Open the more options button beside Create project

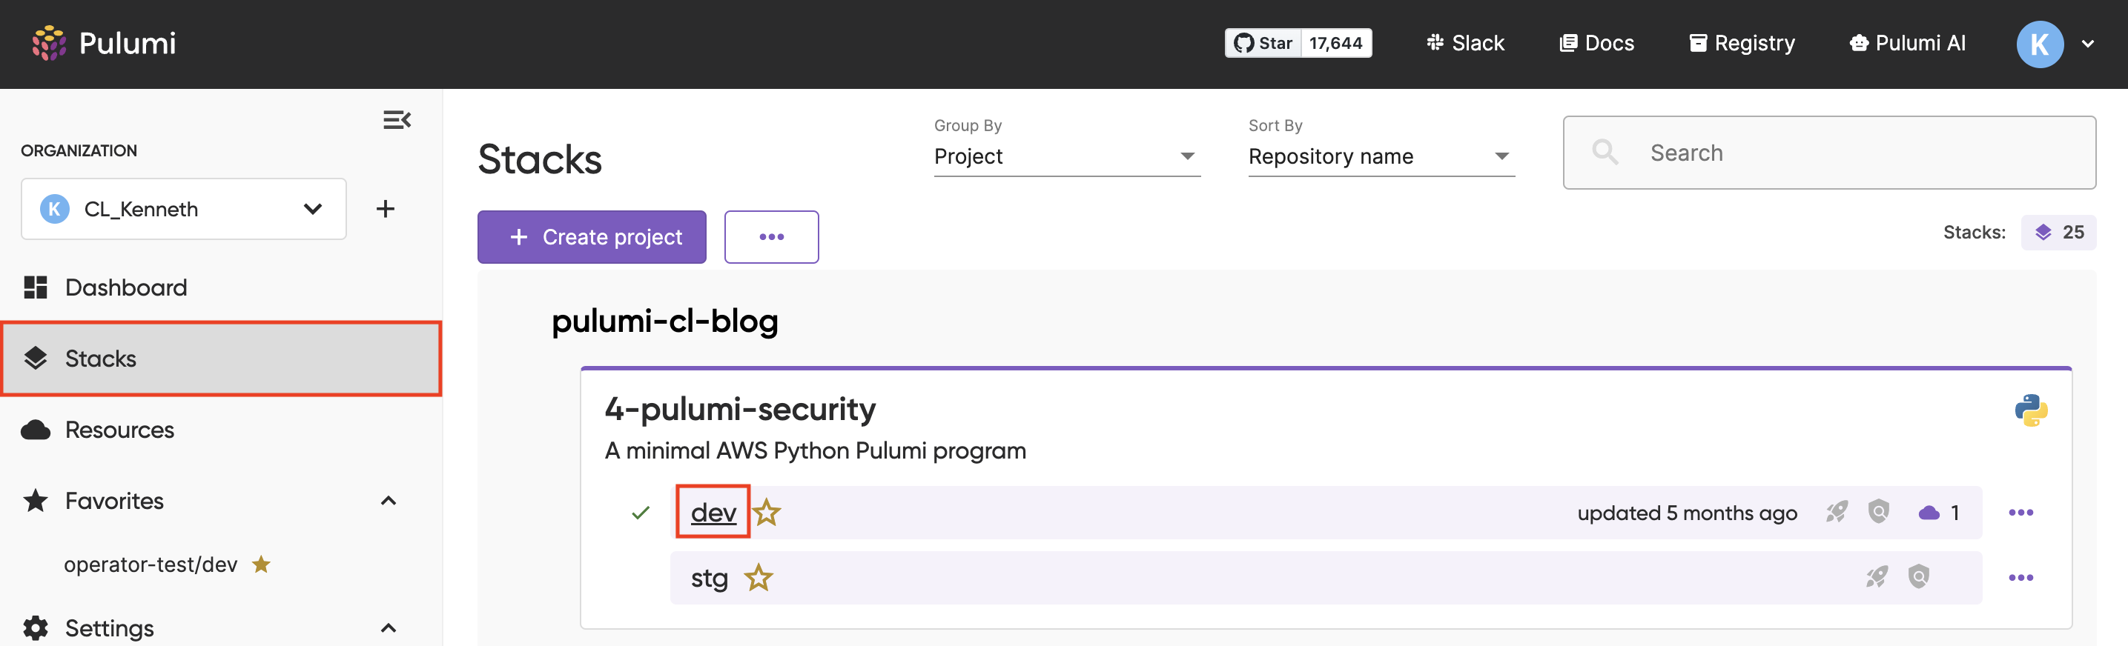click(772, 237)
